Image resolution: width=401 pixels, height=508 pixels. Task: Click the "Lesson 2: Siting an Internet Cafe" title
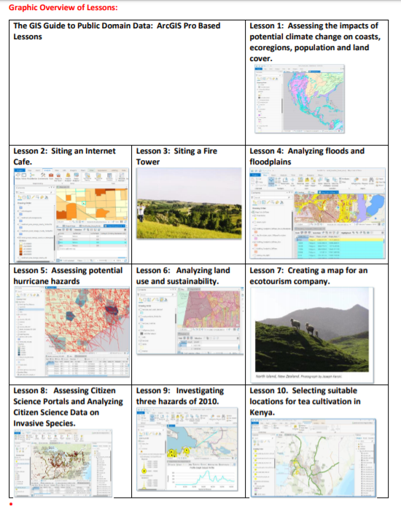tap(64, 156)
